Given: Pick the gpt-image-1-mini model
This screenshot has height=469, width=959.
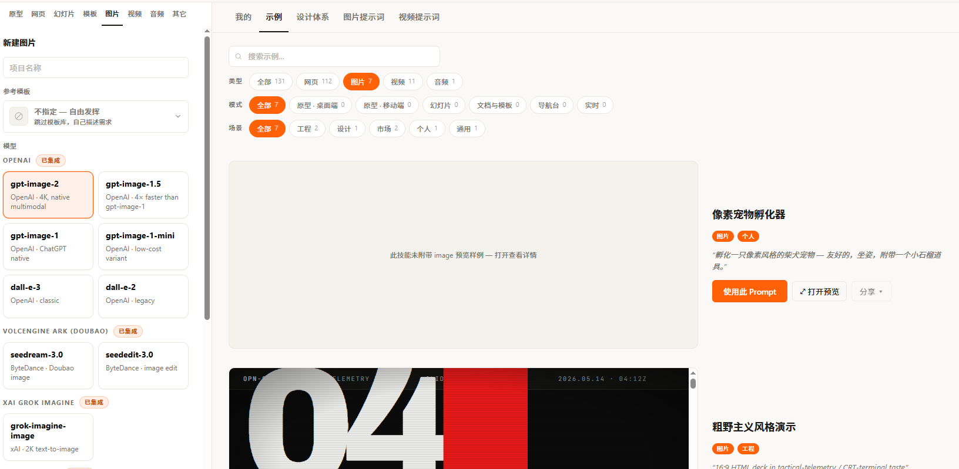Looking at the screenshot, I should tap(143, 247).
